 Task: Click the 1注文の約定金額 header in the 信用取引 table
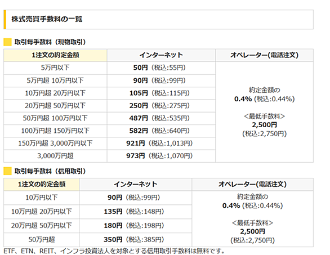(x=42, y=184)
